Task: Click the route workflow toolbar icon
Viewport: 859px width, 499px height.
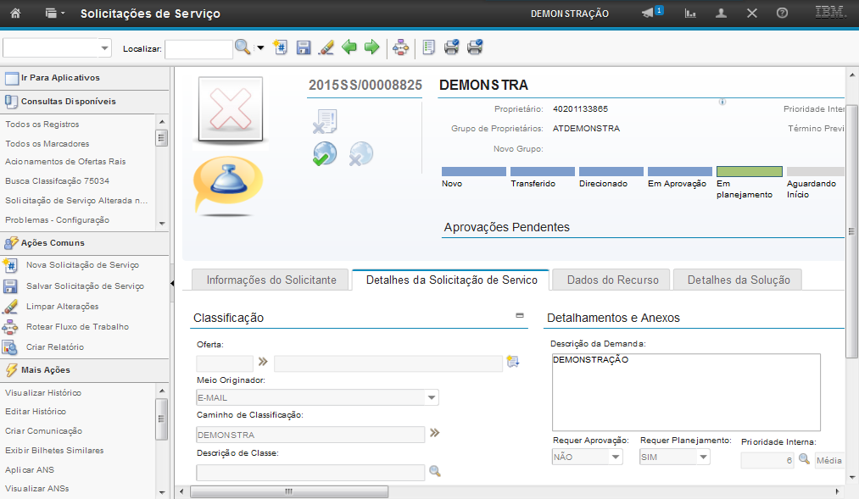Action: tap(400, 48)
